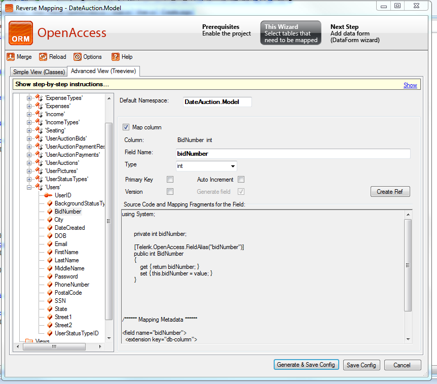Screen dimensions: 437x384
Task: Click the FirstName column icon
Action: [x=50, y=252]
